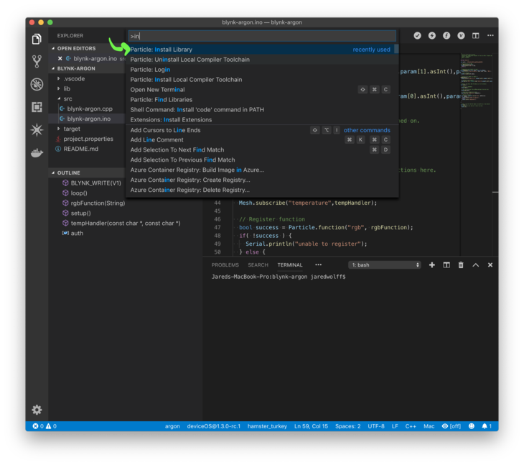Collapse the src folder
The width and height of the screenshot is (524, 465).
point(59,98)
